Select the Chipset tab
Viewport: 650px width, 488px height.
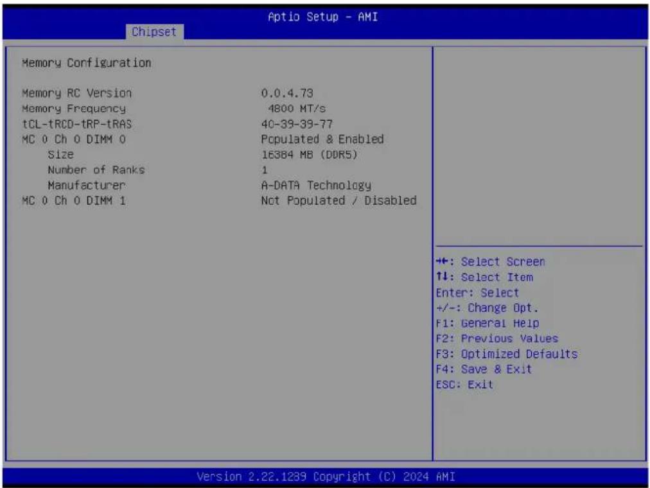click(154, 32)
